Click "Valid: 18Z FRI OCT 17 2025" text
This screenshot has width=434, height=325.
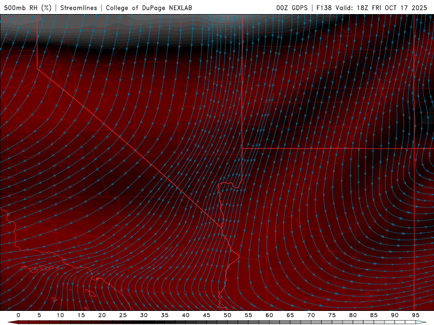[x=381, y=8]
